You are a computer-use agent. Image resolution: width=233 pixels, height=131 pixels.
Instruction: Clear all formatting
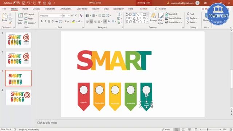click(81, 16)
